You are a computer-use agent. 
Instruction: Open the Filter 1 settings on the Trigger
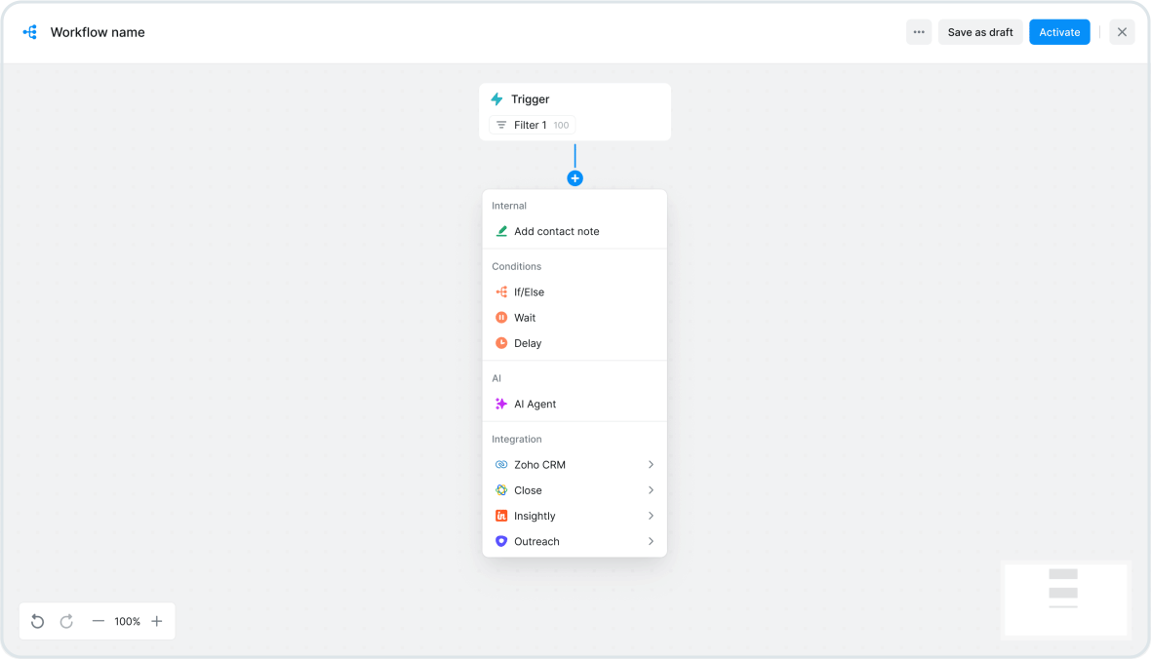point(532,125)
